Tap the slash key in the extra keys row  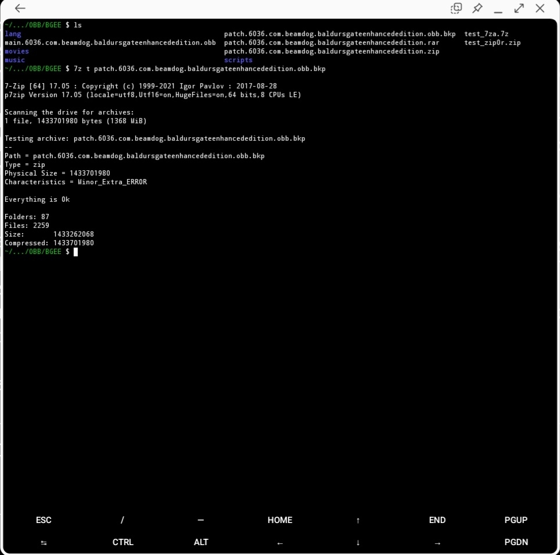[123, 520]
